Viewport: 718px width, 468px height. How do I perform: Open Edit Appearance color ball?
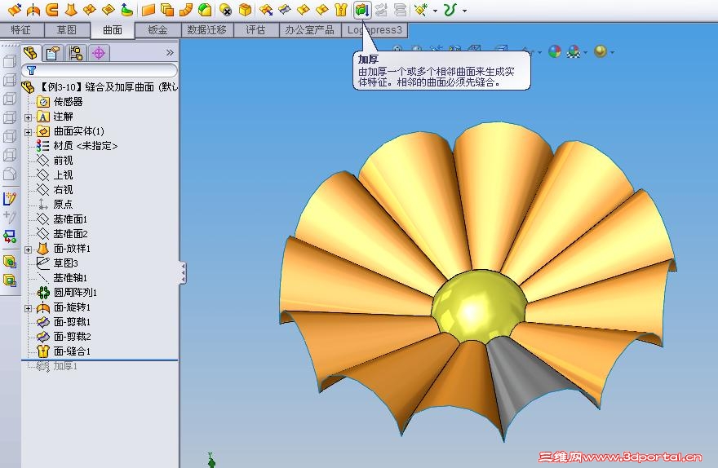coord(555,51)
